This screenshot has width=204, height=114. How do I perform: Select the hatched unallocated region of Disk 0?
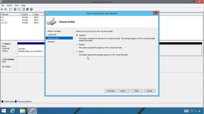[x=181, y=50]
